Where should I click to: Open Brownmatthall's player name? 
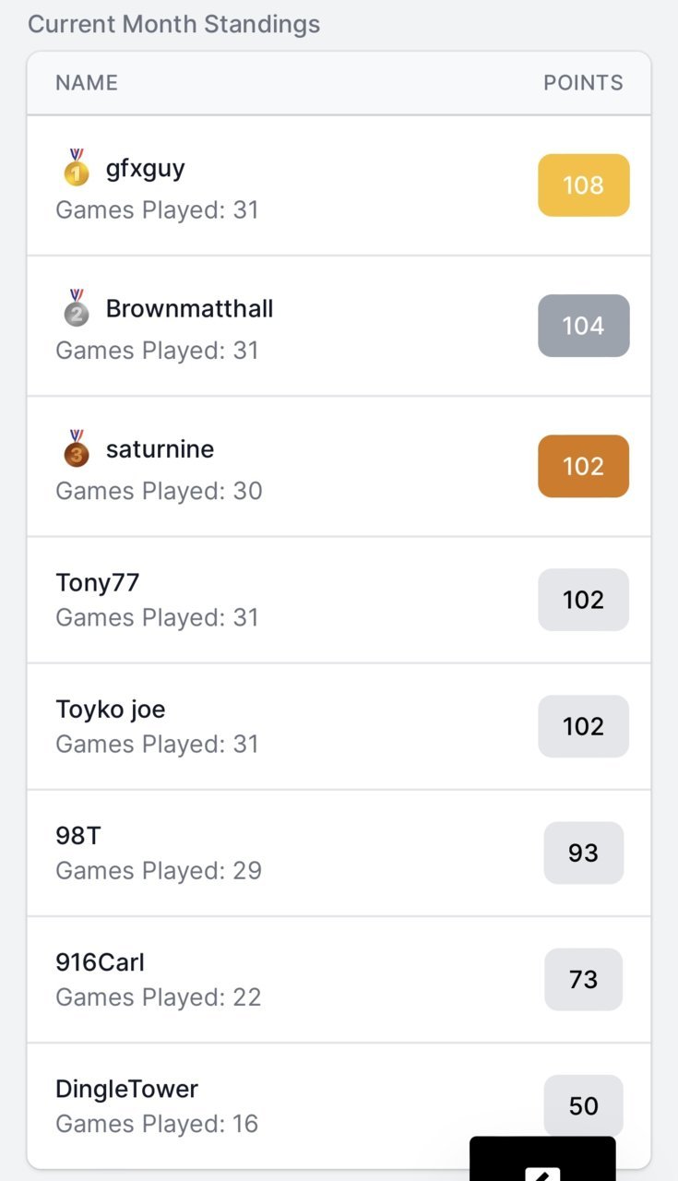click(x=189, y=308)
